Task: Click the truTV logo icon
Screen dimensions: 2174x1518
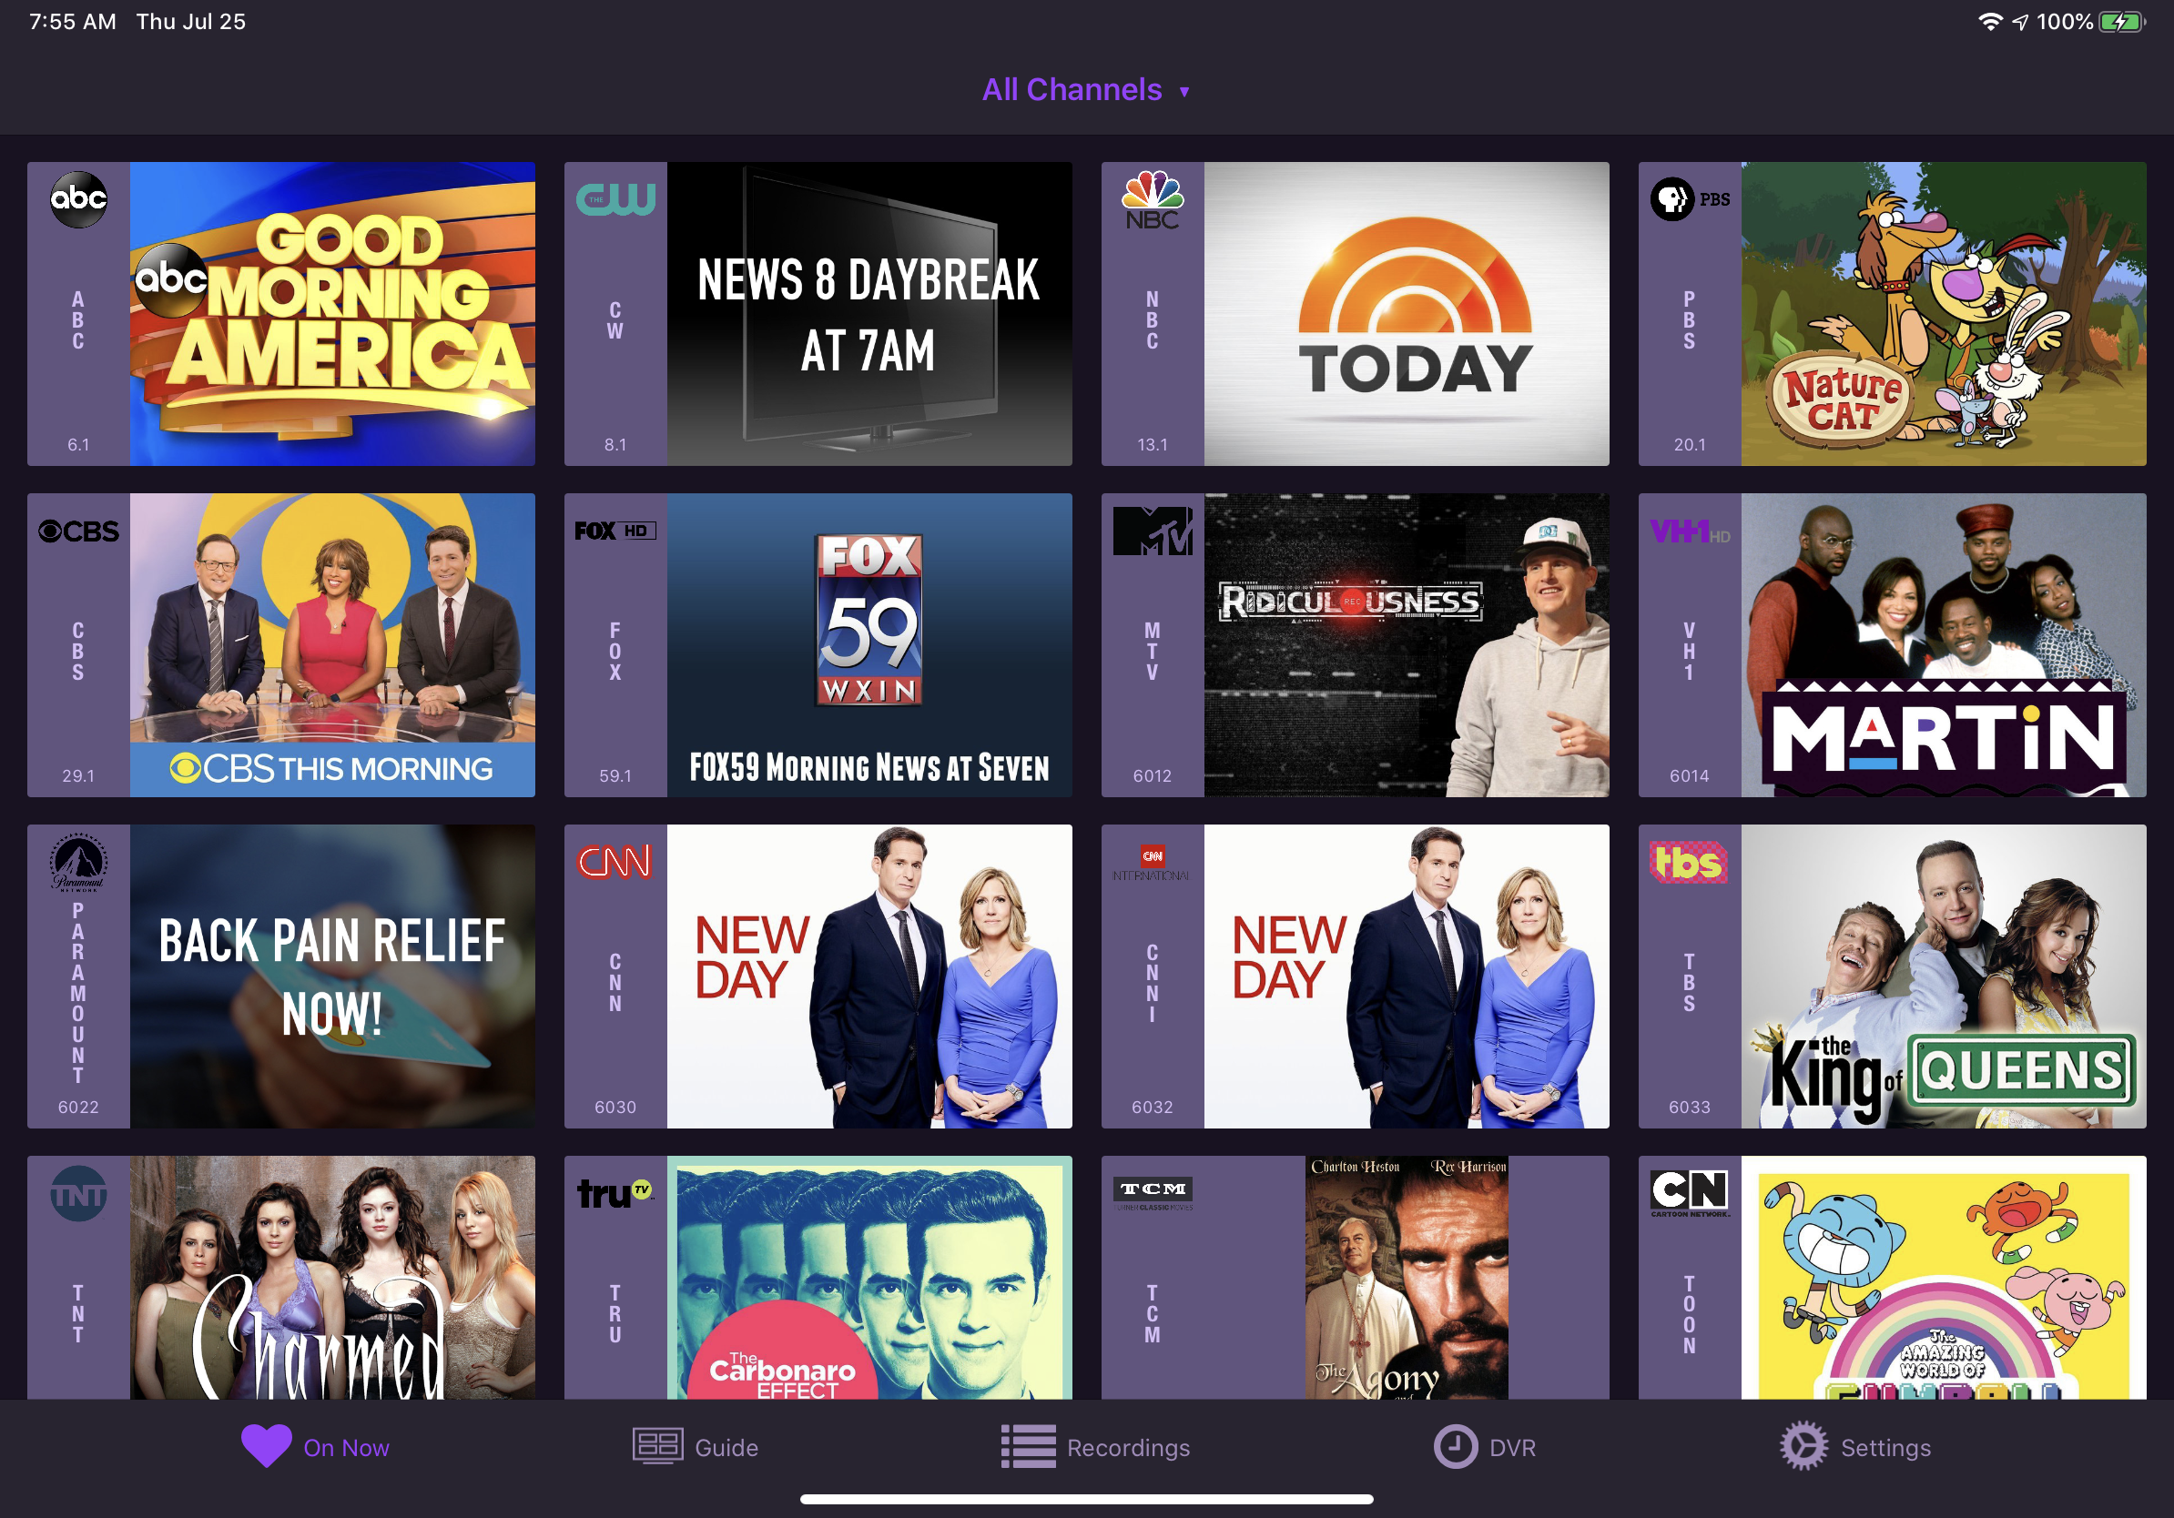Action: (x=615, y=1193)
